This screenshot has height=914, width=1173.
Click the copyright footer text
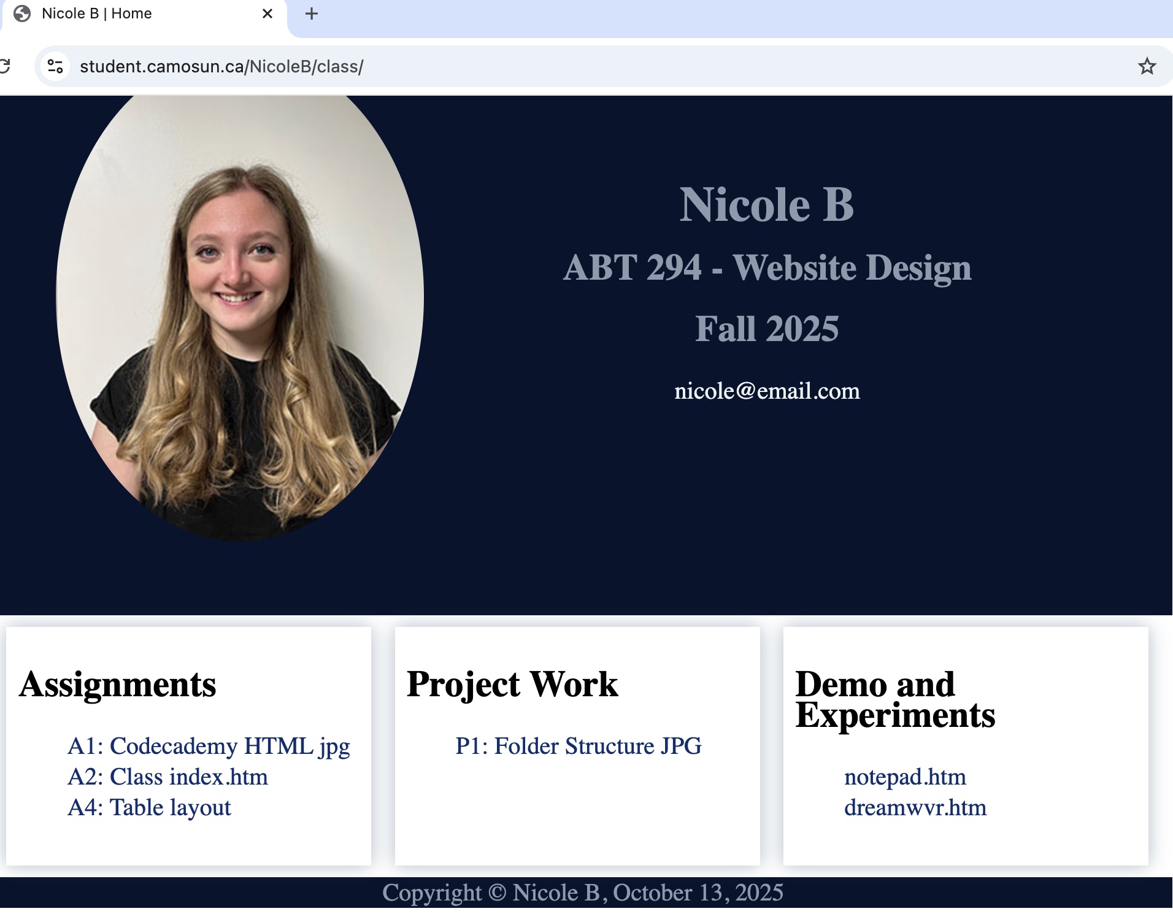click(x=582, y=893)
